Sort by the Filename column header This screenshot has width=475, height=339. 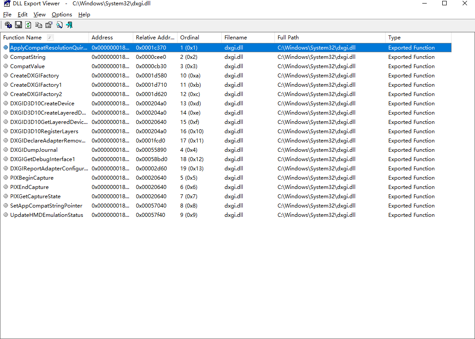(248, 38)
